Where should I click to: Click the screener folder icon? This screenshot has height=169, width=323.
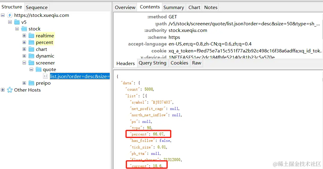31,63
